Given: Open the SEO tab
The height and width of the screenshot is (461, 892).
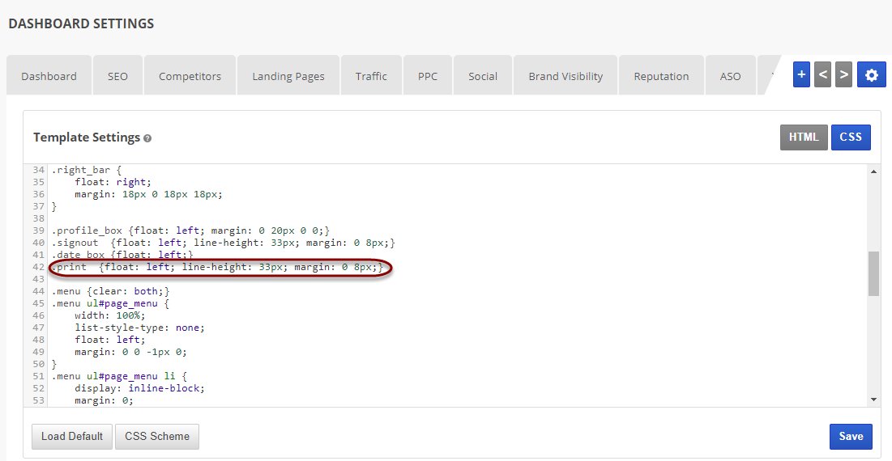Looking at the screenshot, I should point(117,76).
